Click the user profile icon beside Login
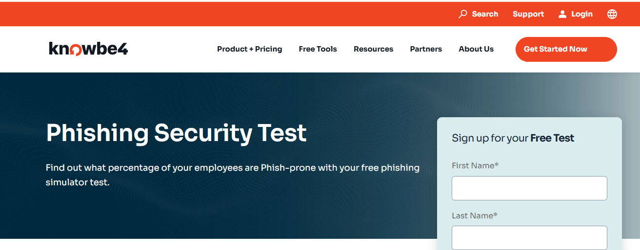 coord(562,14)
